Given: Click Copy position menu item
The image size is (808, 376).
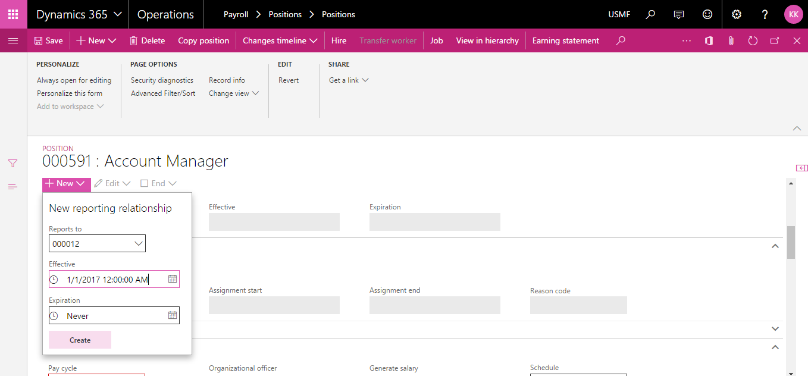Looking at the screenshot, I should coord(203,40).
